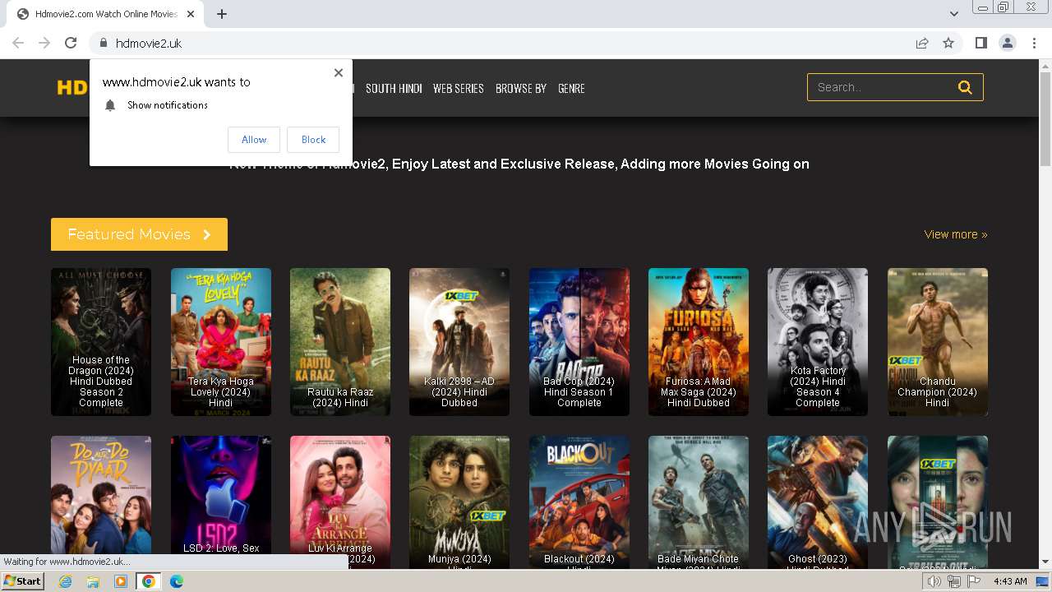Close the Hdmovie2.com browser tab
The width and height of the screenshot is (1052, 592).
[x=191, y=14]
